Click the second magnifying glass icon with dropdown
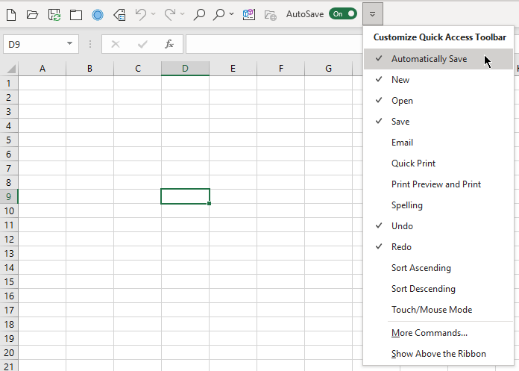 coord(218,15)
